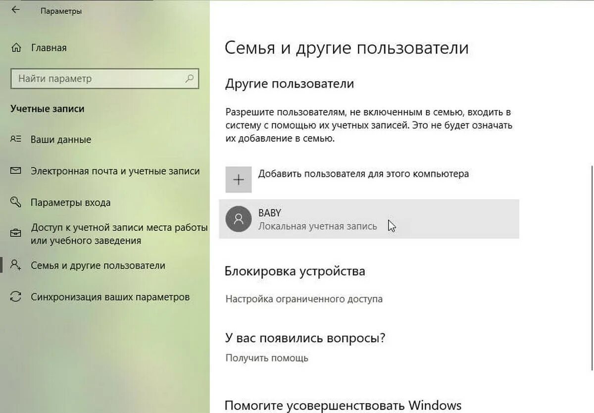Click Другие пользователи heading
This screenshot has width=594, height=413.
point(290,83)
